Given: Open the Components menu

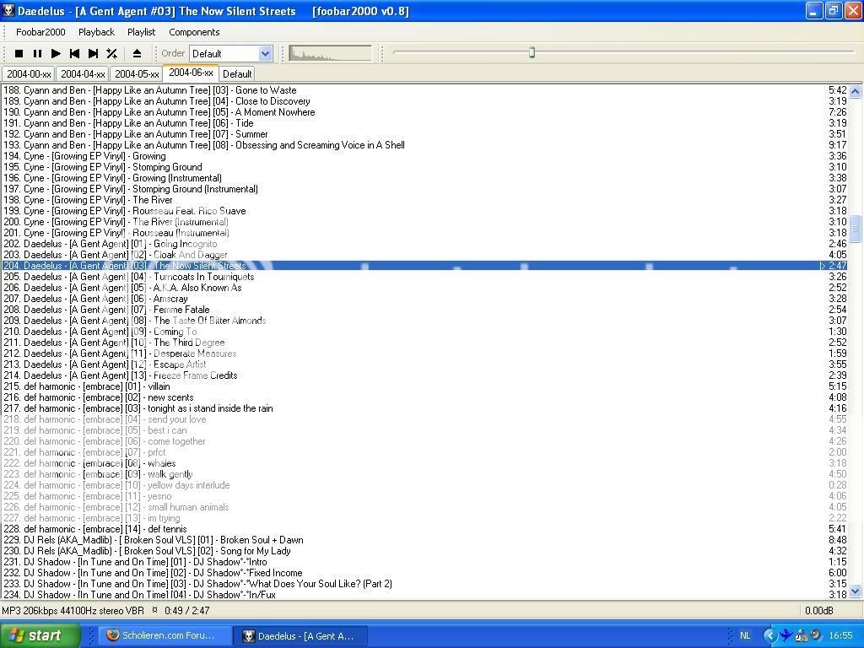Looking at the screenshot, I should tap(194, 32).
